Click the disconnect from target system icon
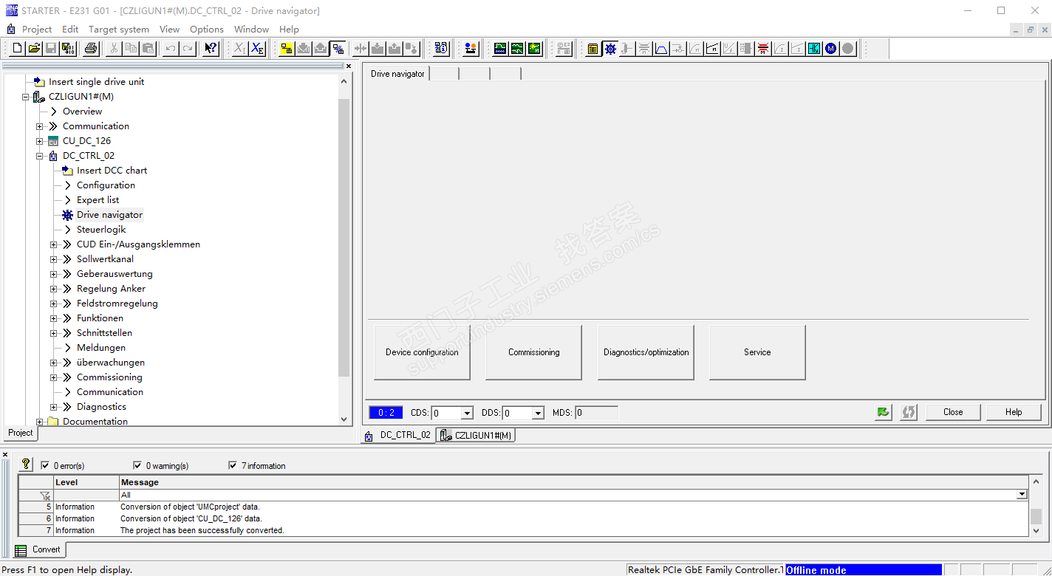This screenshot has height=576, width=1052. point(338,49)
